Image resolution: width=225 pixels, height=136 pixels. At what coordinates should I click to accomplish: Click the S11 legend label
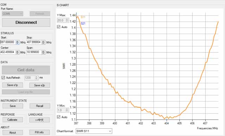83,17
